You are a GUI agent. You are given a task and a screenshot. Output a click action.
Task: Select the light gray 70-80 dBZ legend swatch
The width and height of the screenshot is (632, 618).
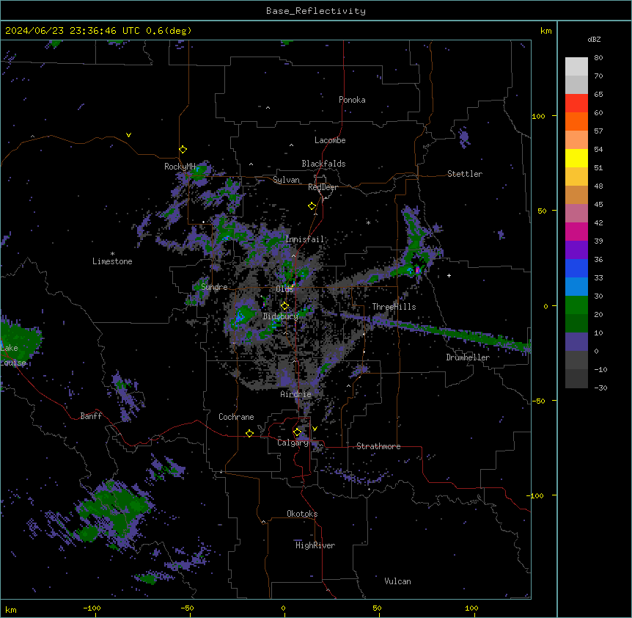(576, 67)
